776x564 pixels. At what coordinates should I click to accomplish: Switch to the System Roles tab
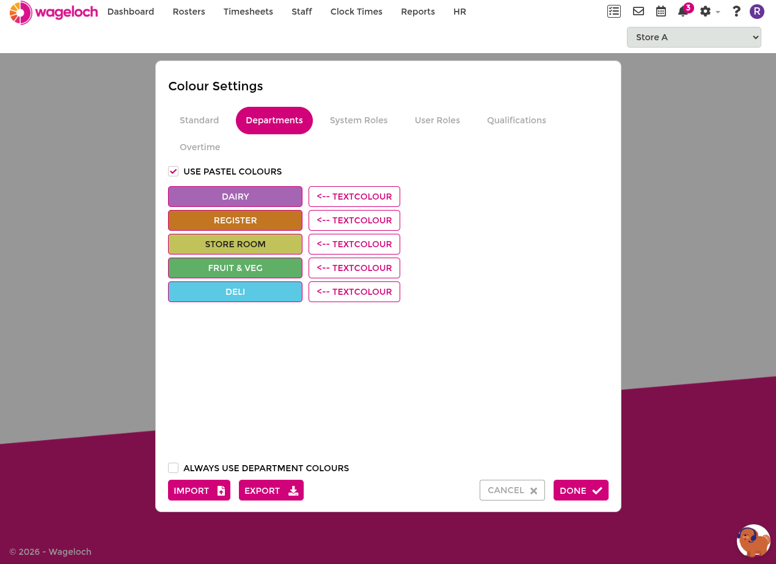(x=359, y=120)
